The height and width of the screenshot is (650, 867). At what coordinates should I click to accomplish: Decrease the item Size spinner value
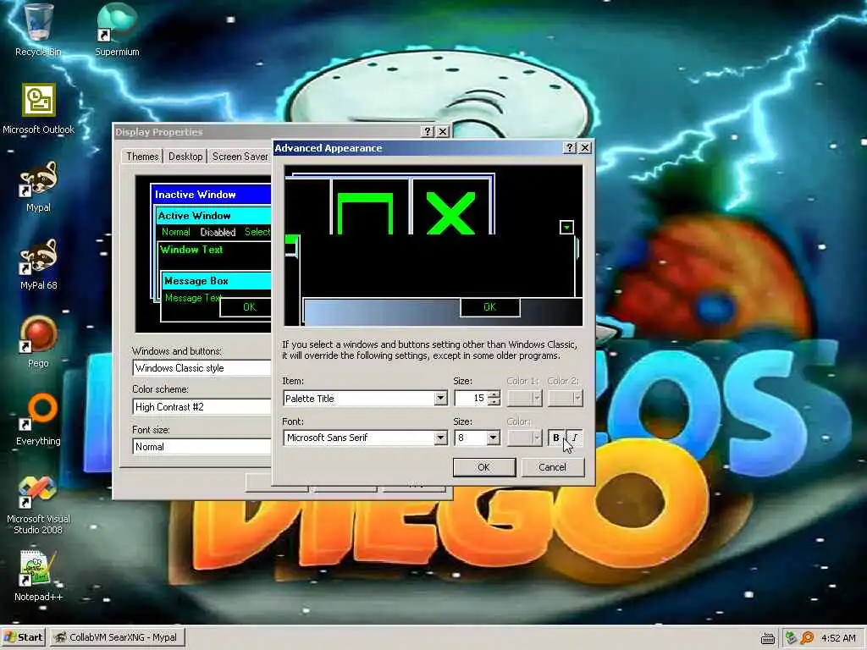pos(494,402)
